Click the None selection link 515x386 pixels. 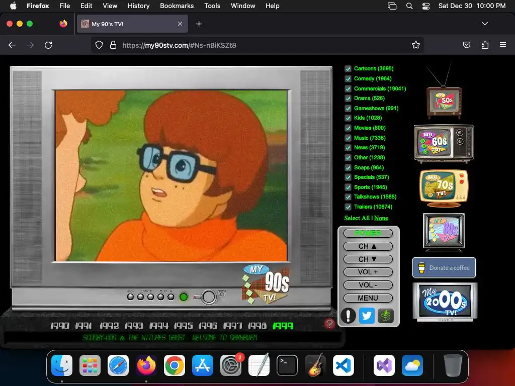click(381, 218)
